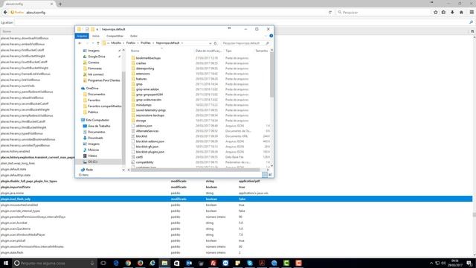Click the Explorer file list vertical scrollbar

point(271,74)
